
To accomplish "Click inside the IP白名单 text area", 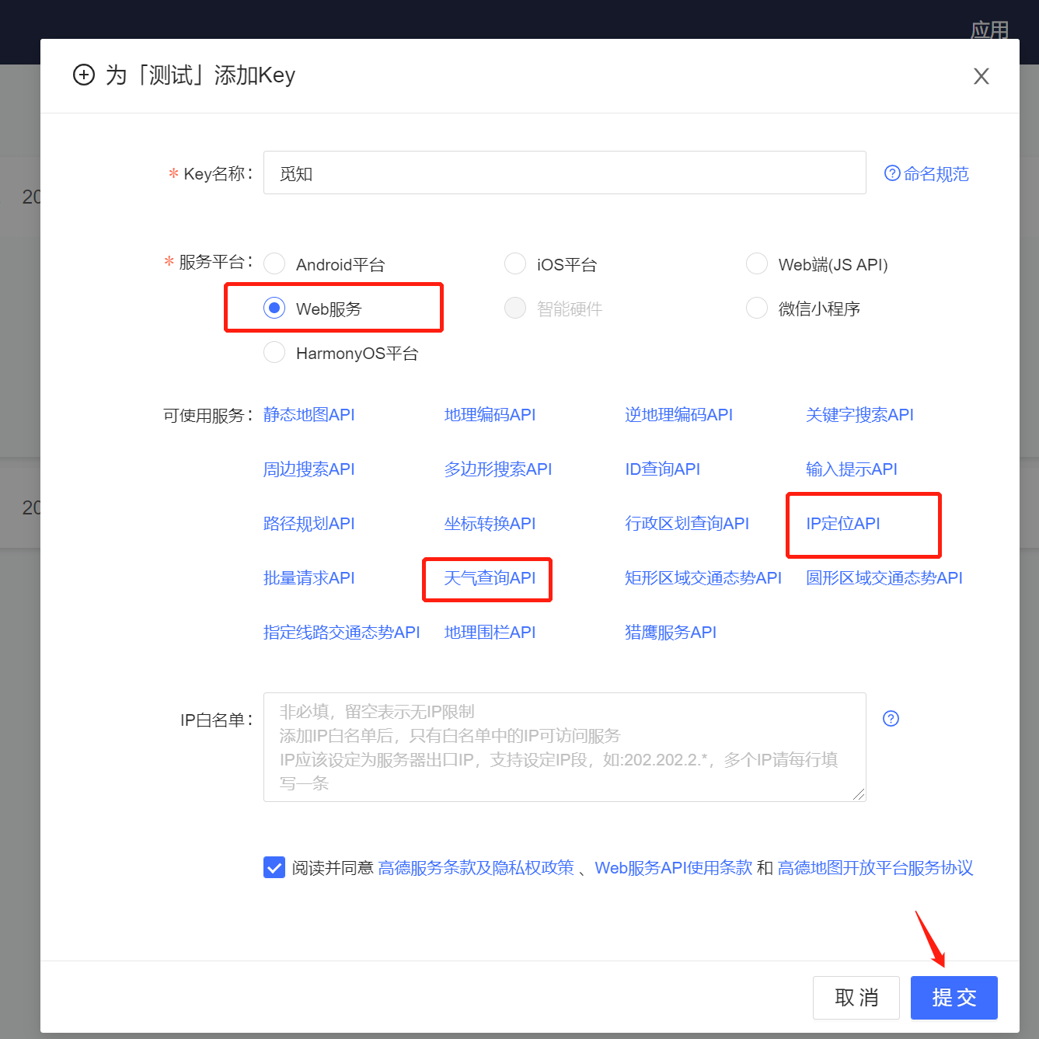I will point(564,747).
